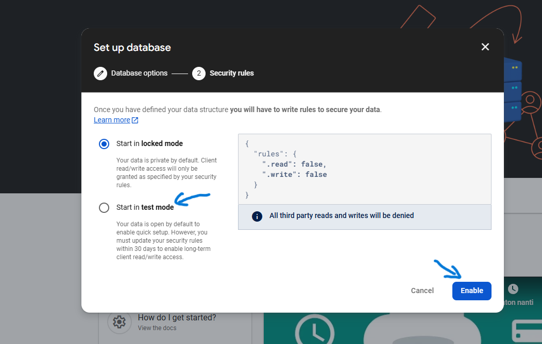Open the View the docs link
The image size is (542, 344).
coord(157,328)
